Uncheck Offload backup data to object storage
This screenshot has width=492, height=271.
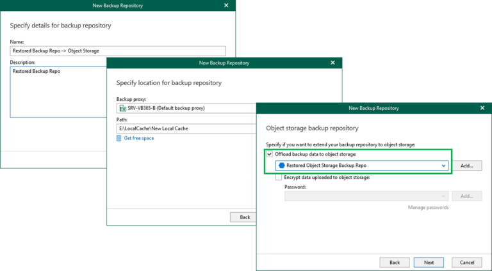[x=270, y=154]
